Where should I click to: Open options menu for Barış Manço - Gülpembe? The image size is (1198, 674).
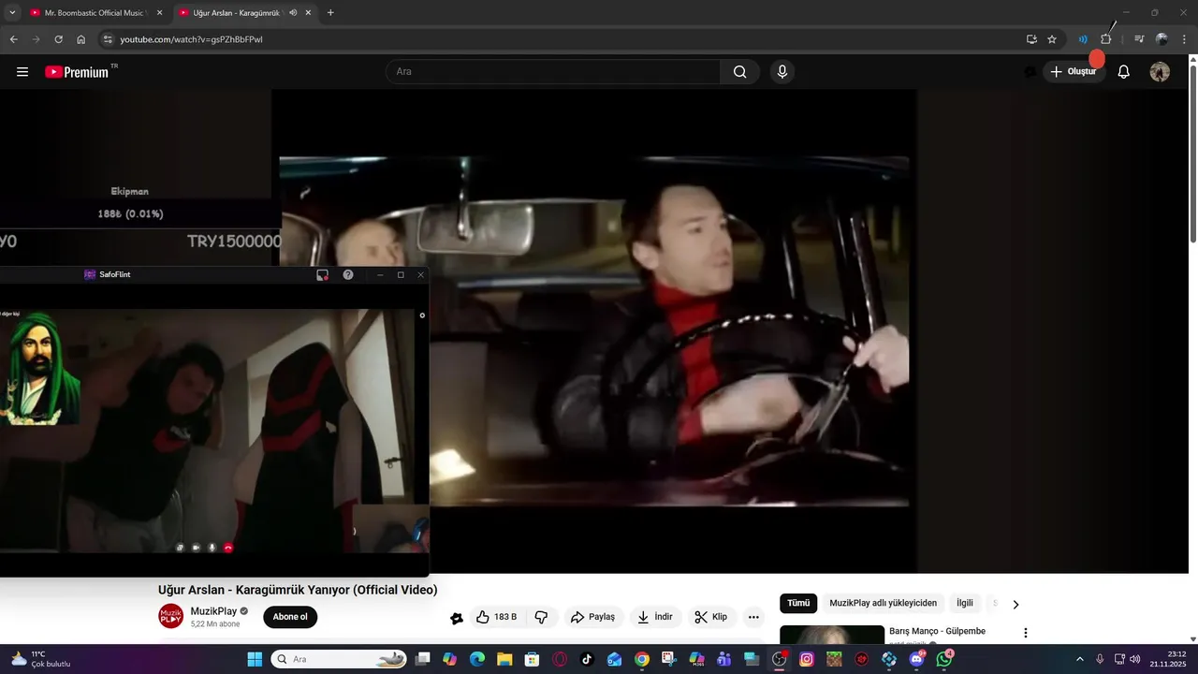(x=1025, y=633)
